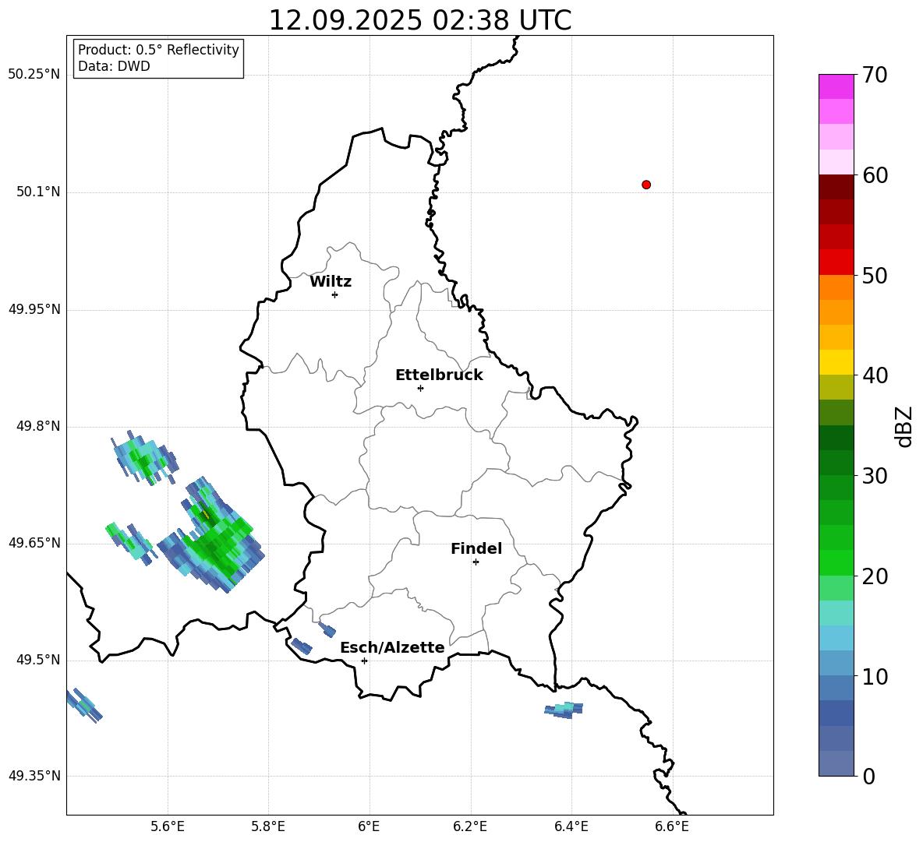Click the light blue colorbar segment above 10
Image resolution: width=923 pixels, height=842 pixels.
coord(836,664)
